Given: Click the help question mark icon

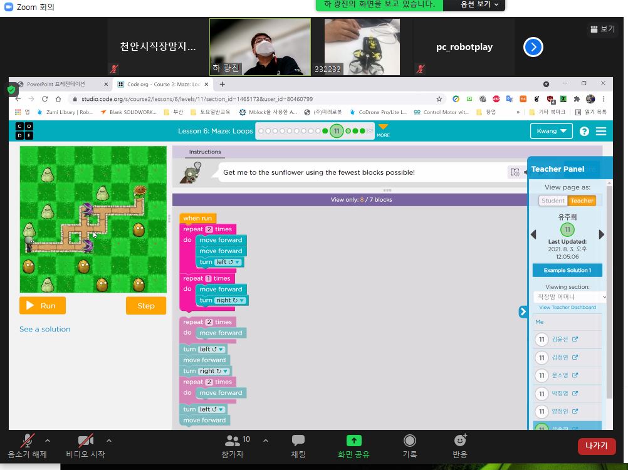Looking at the screenshot, I should tap(584, 131).
